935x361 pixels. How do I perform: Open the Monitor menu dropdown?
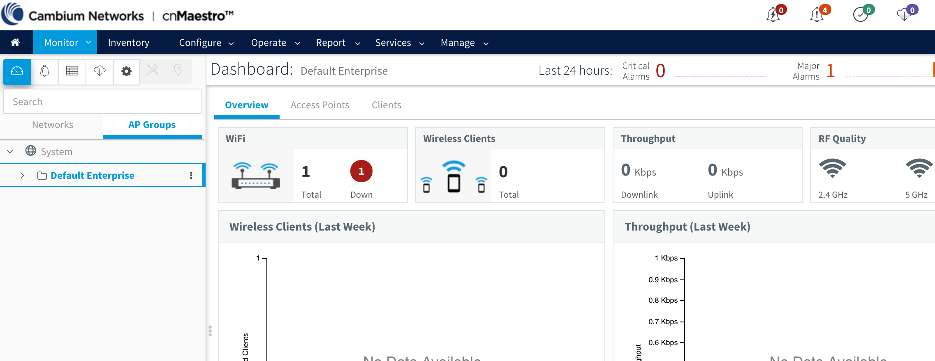click(x=65, y=42)
